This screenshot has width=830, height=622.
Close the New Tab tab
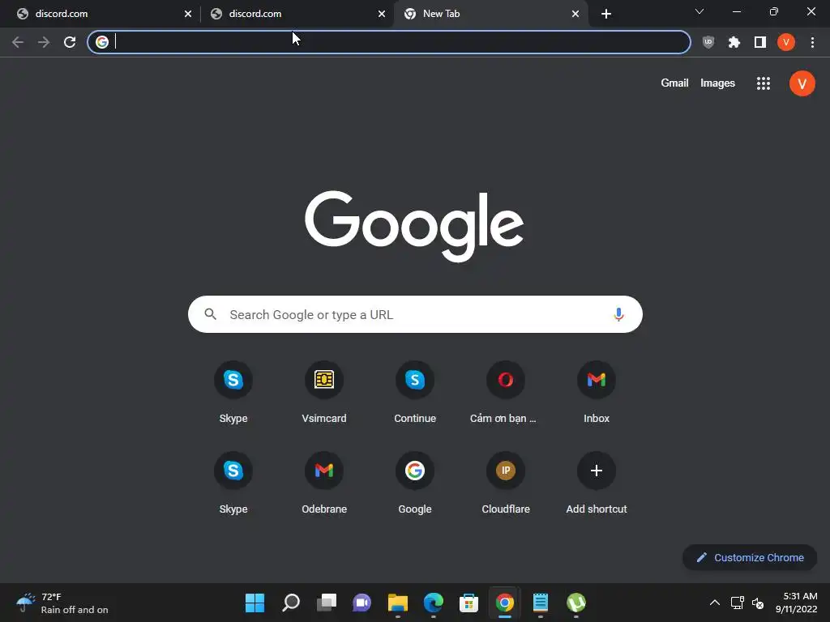pos(575,14)
